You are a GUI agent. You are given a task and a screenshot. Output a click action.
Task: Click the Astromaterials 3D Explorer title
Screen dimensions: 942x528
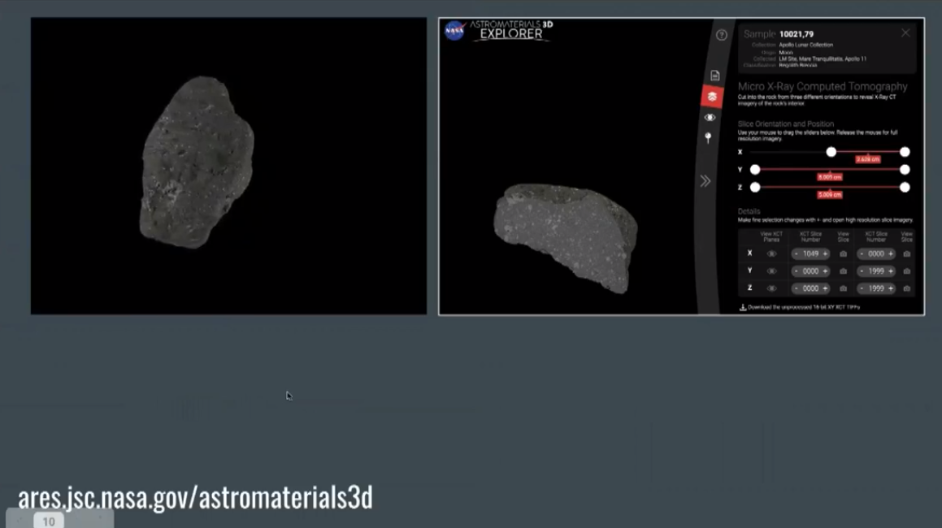510,30
